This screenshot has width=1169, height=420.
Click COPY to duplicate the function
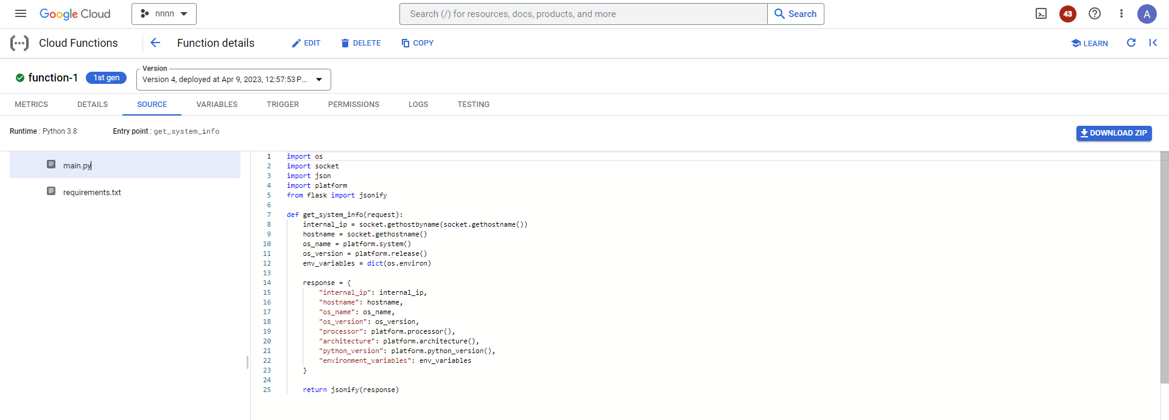coord(417,43)
